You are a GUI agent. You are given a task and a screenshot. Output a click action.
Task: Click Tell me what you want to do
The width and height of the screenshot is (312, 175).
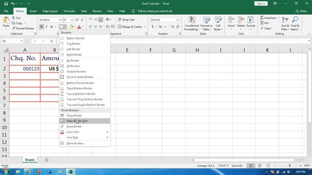(x=155, y=11)
